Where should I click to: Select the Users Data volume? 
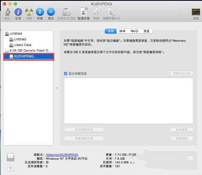click(29, 45)
